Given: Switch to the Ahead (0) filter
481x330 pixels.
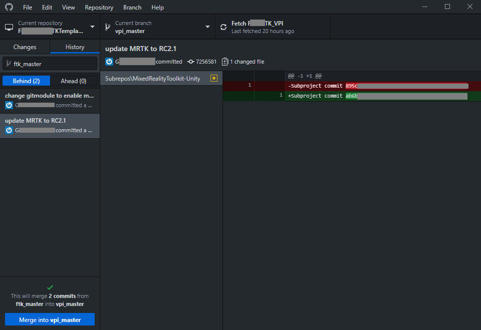Looking at the screenshot, I should pyautogui.click(x=74, y=81).
